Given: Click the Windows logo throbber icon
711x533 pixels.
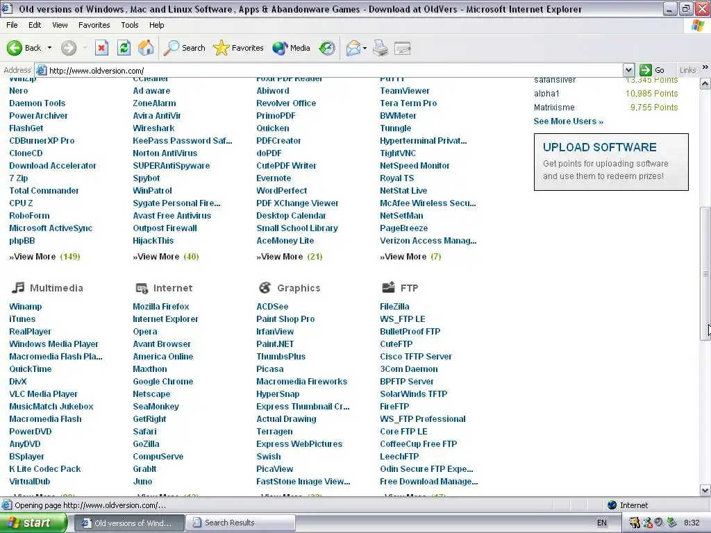Looking at the screenshot, I should pyautogui.click(x=698, y=25).
